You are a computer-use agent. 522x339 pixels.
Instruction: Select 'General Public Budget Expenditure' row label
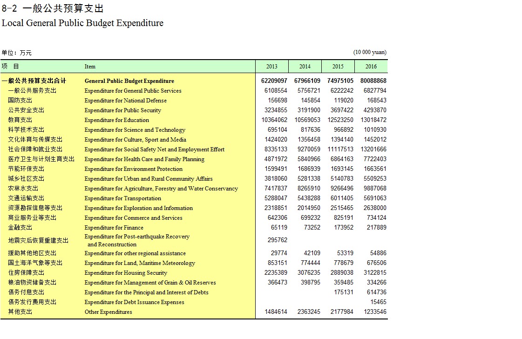click(129, 81)
